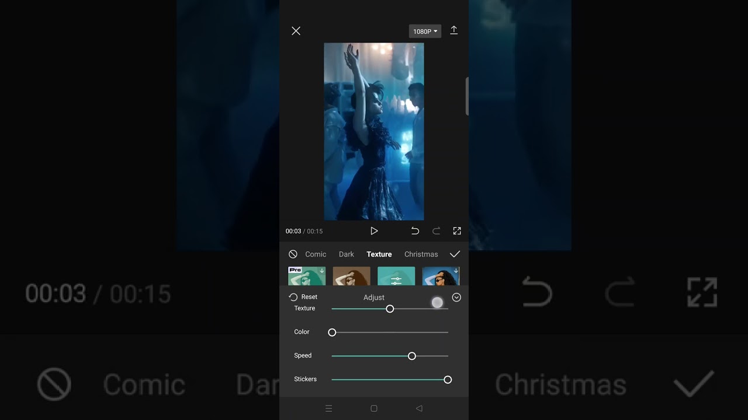Reset the adjustment sliders
This screenshot has width=748, height=420.
(x=303, y=297)
